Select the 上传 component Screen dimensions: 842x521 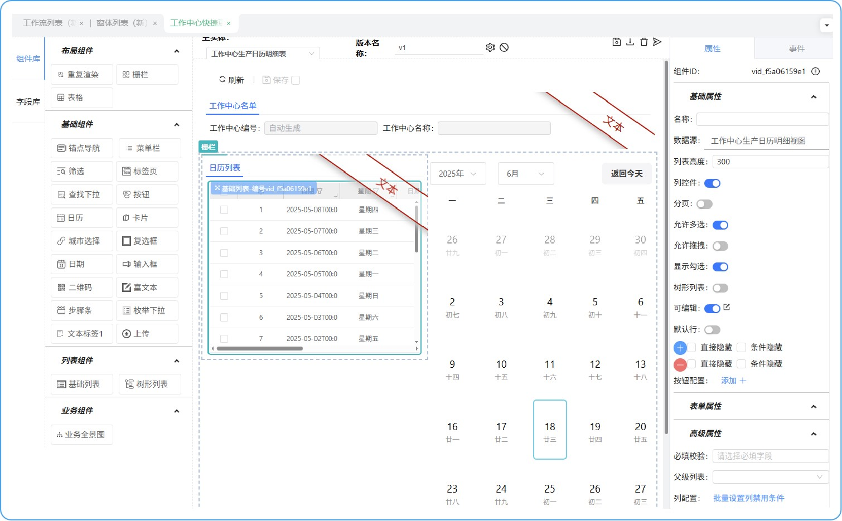(x=147, y=334)
